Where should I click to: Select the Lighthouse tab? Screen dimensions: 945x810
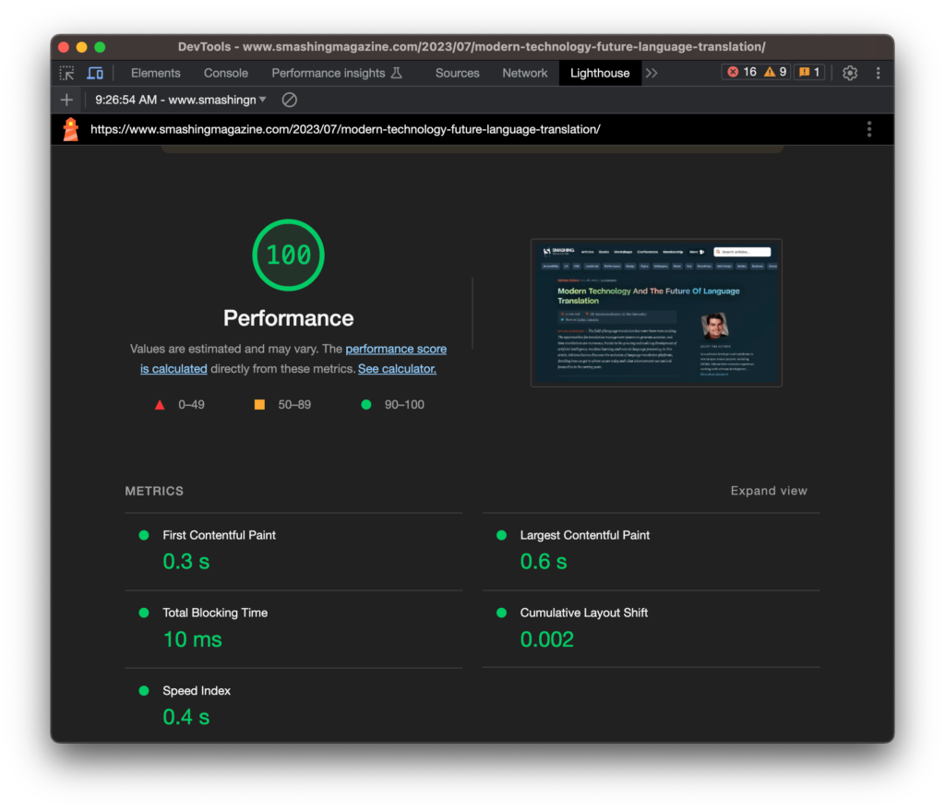[600, 73]
